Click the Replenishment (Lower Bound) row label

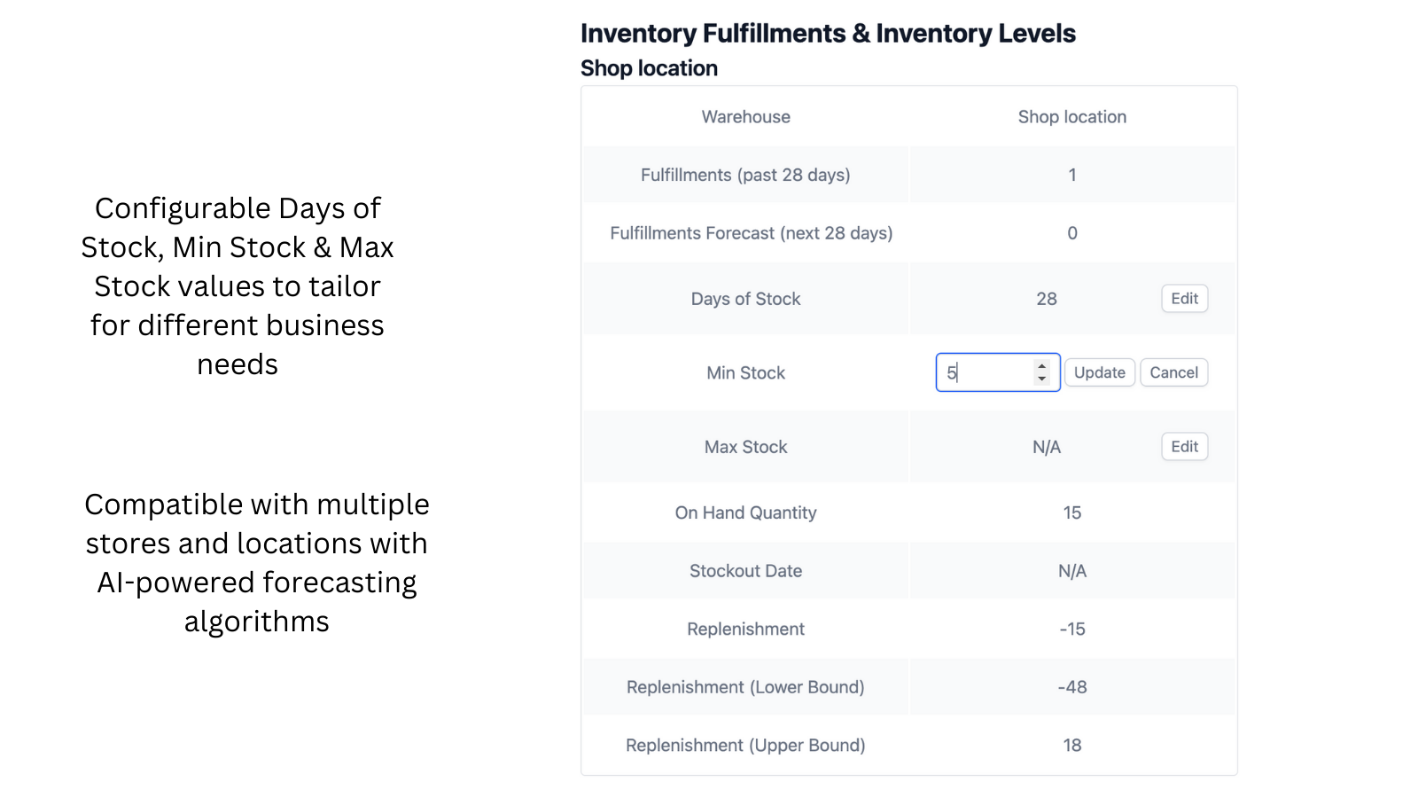pos(745,687)
